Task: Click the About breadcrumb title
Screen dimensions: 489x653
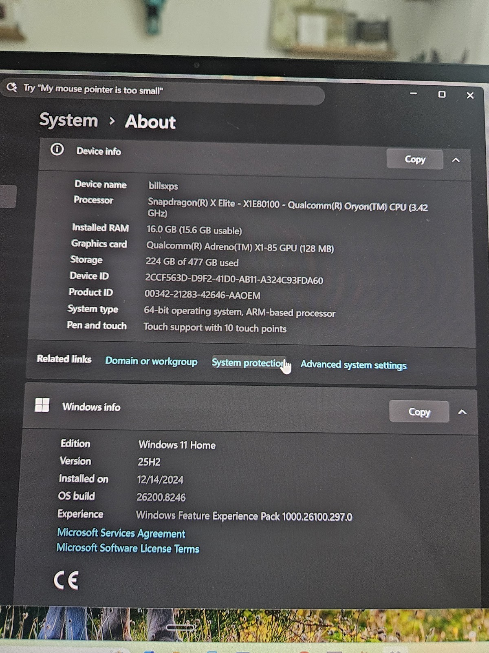Action: point(150,122)
